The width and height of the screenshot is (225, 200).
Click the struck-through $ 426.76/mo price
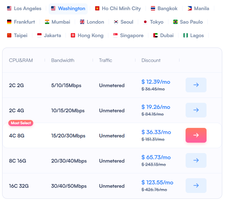(x=154, y=190)
